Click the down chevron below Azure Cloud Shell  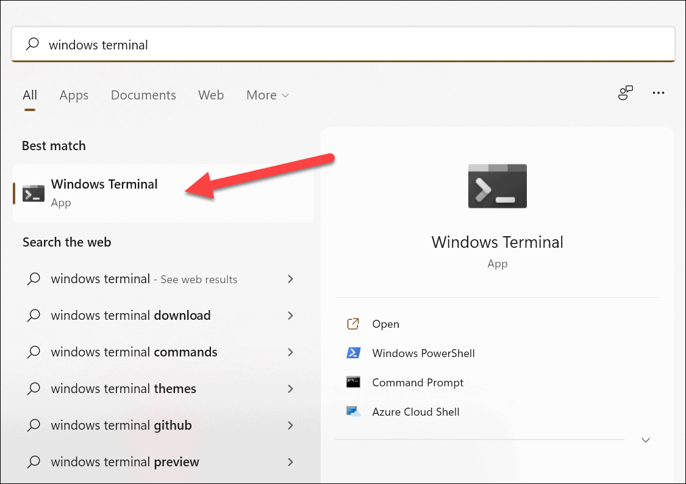645,439
